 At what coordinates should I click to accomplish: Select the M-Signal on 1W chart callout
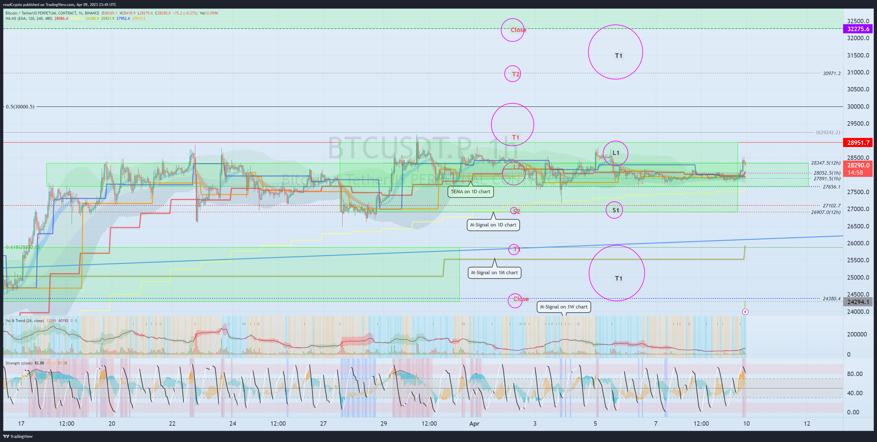pos(563,307)
